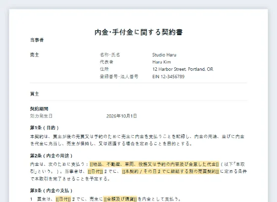Click the document title 内金・手付金に関する契約書
This screenshot has height=202, width=277.
(x=138, y=32)
